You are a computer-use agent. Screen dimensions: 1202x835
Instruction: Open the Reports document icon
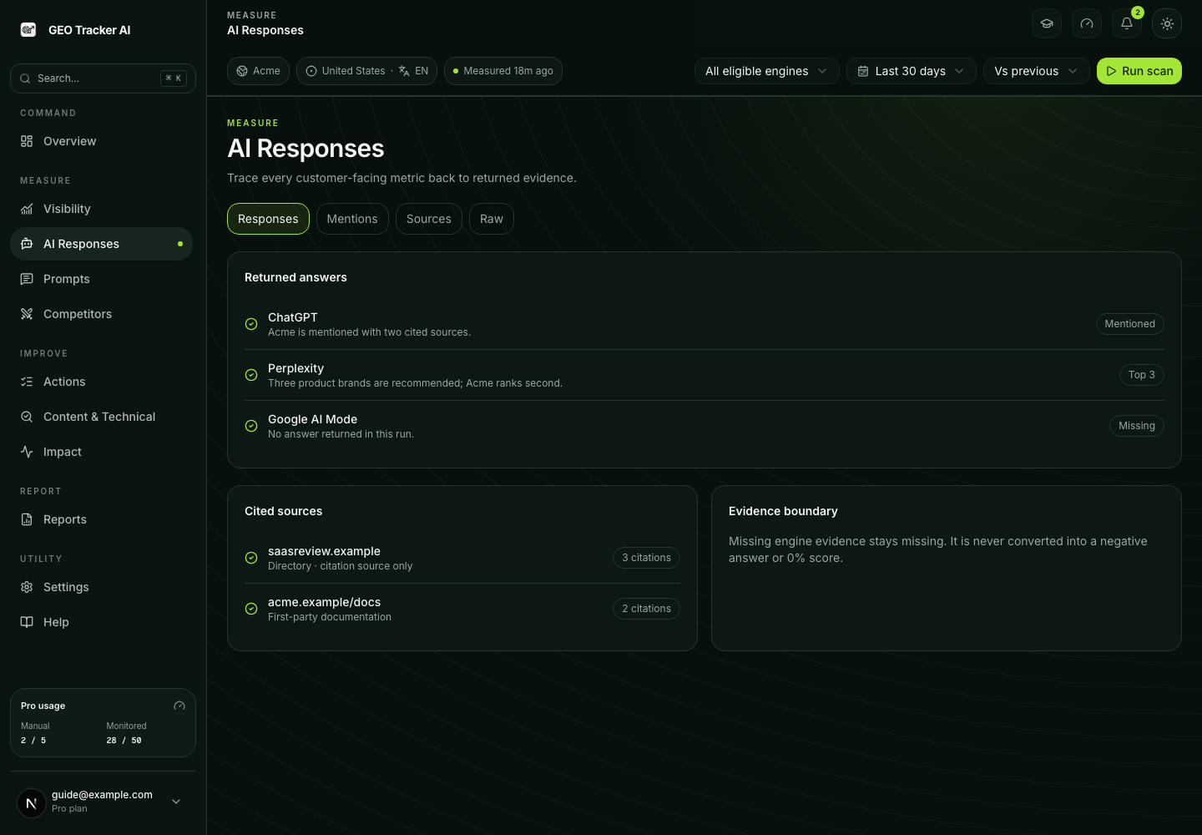coord(27,519)
